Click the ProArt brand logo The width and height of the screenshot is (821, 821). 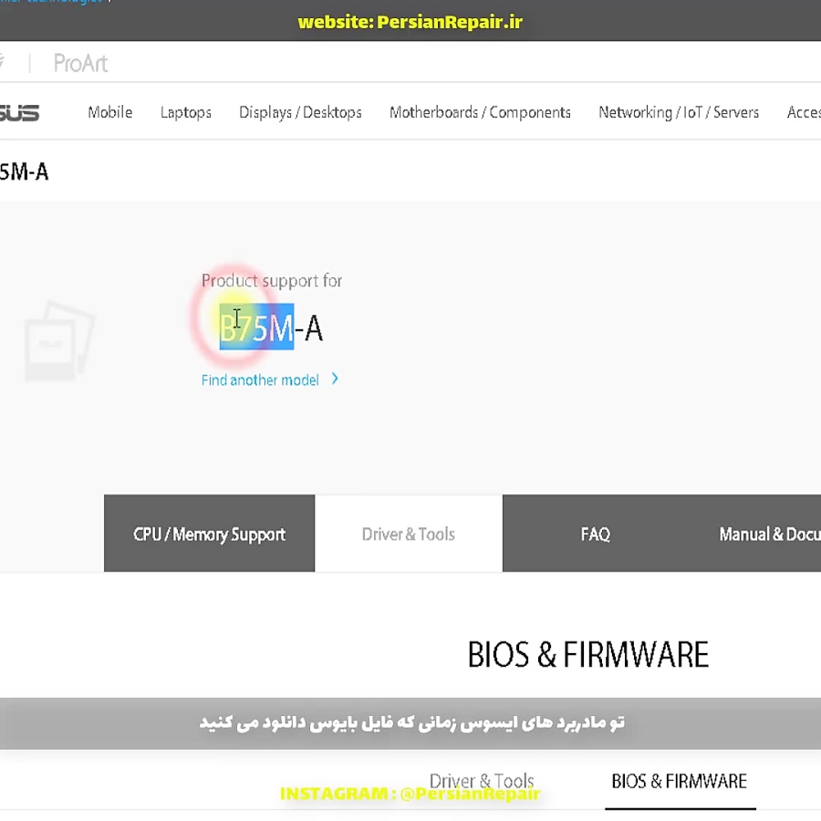point(80,63)
